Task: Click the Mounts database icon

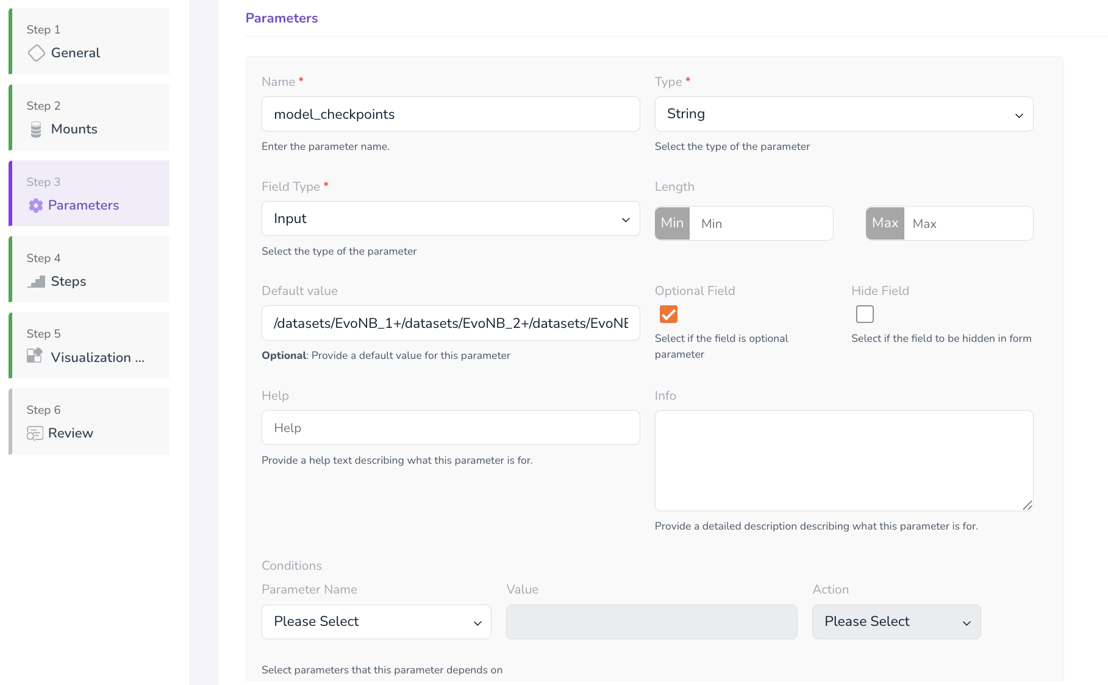Action: [x=36, y=129]
